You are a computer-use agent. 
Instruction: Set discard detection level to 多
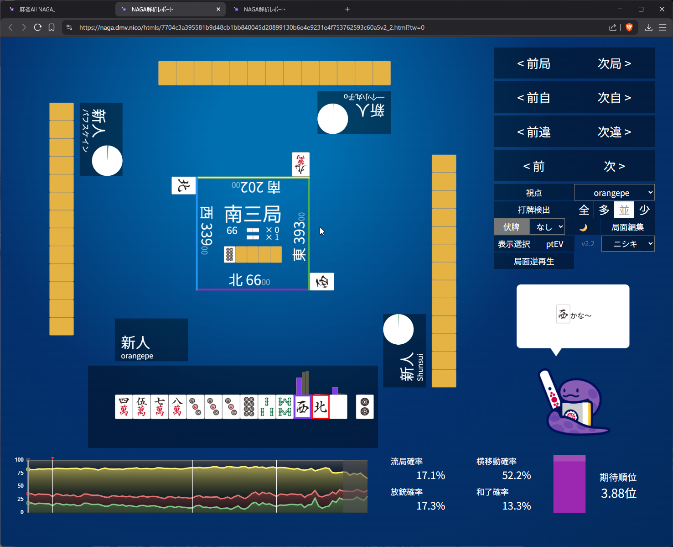click(604, 210)
